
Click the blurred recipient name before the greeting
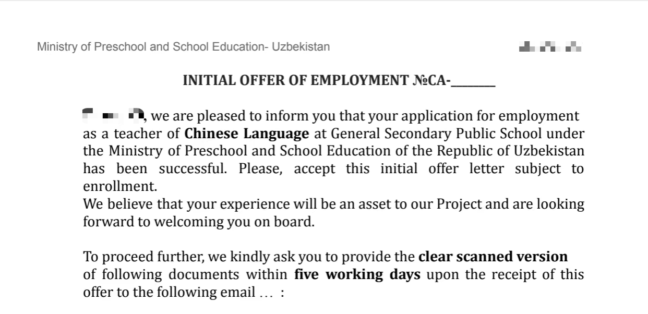(x=113, y=114)
